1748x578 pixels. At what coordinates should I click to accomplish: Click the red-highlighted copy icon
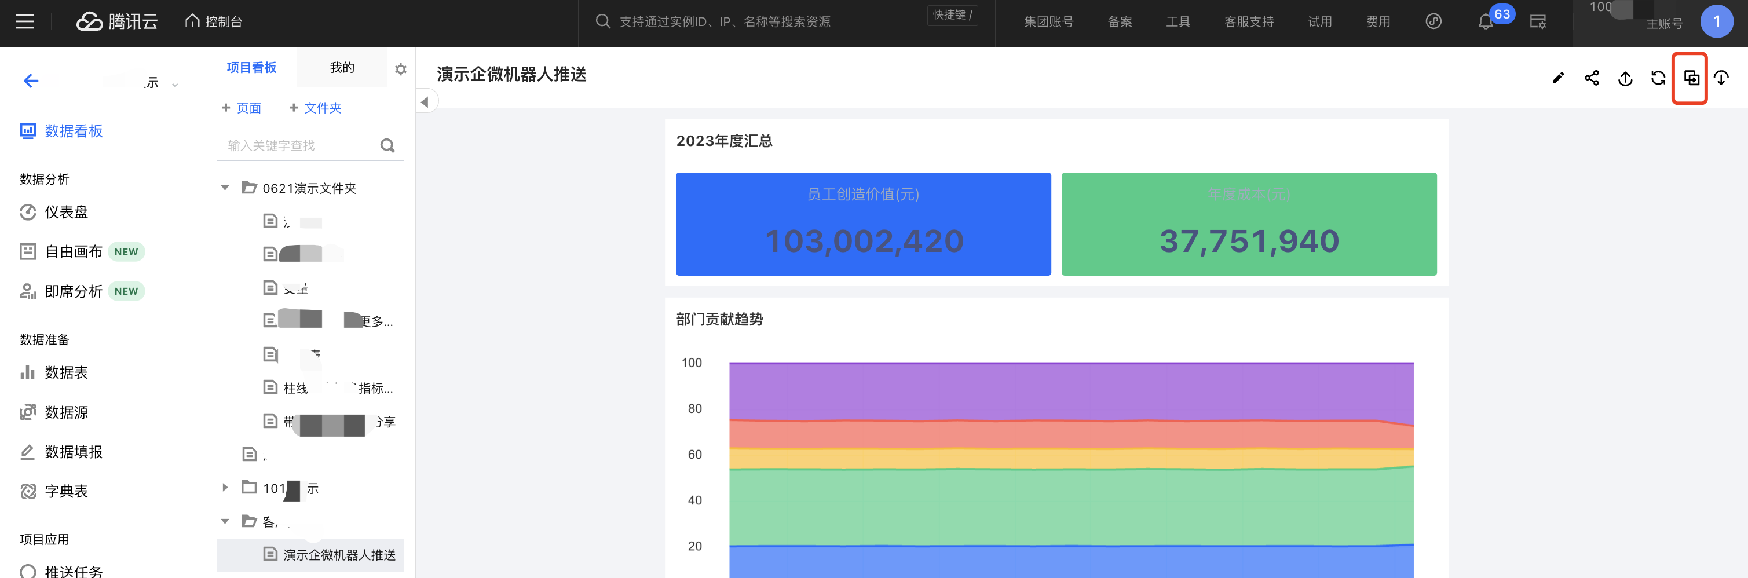coord(1691,78)
